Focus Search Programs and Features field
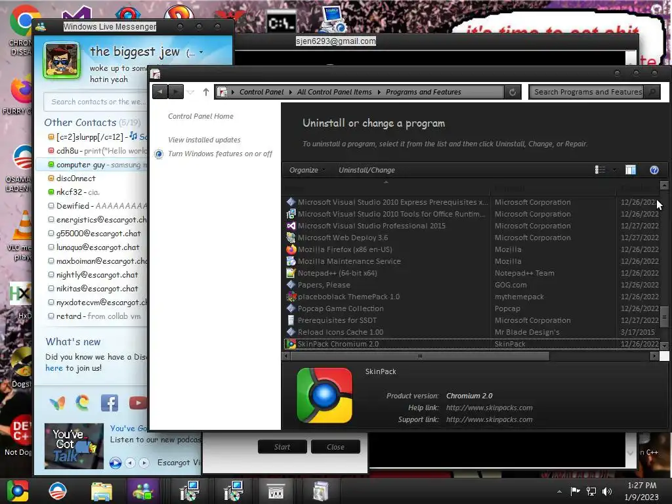 coord(587,92)
